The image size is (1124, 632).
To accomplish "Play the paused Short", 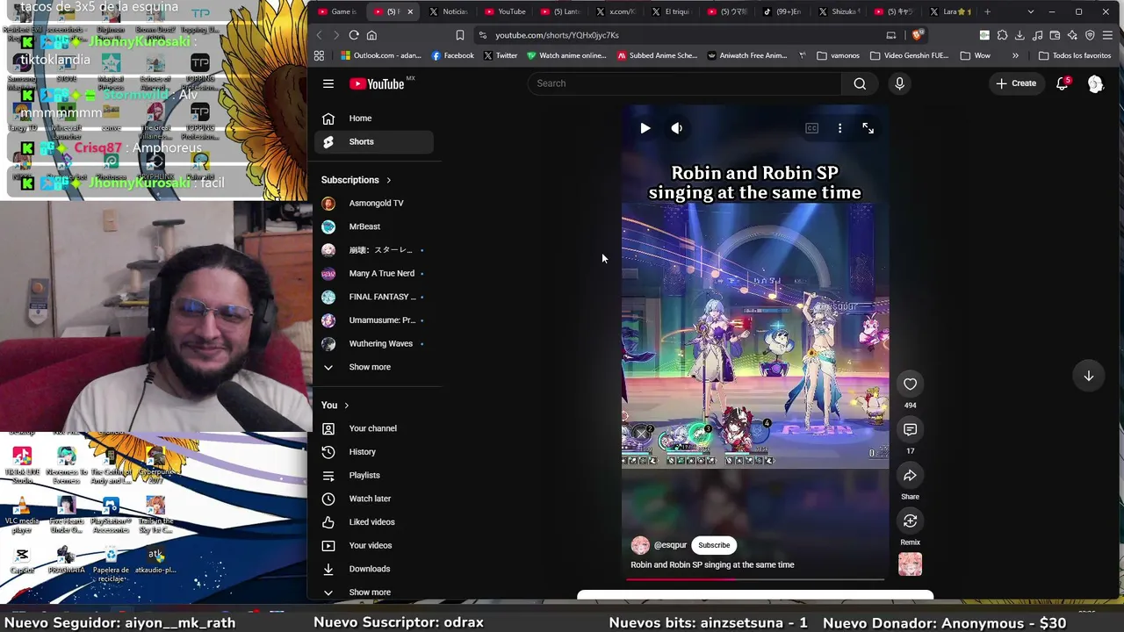I will [645, 128].
